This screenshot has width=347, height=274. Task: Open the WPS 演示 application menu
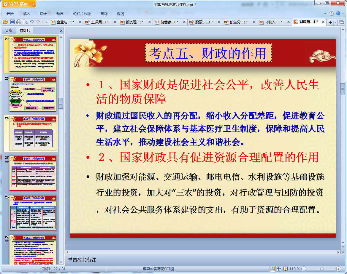click(16, 4)
